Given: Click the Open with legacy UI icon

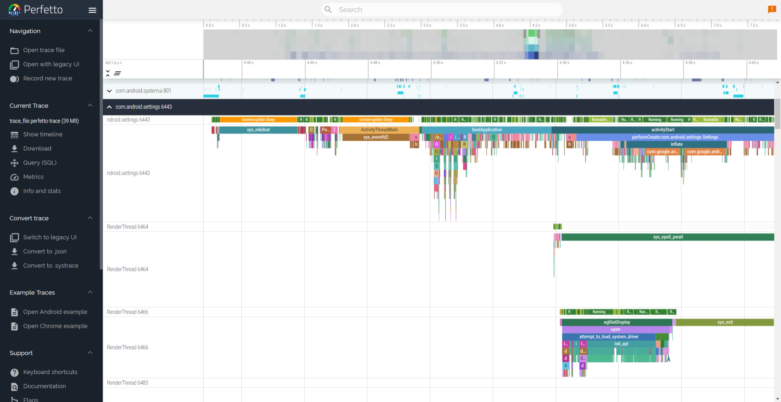Looking at the screenshot, I should click(x=14, y=64).
